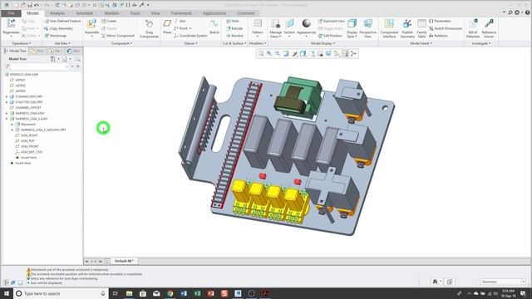
Task: Open the Sketch tool
Action: [214, 24]
